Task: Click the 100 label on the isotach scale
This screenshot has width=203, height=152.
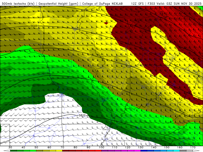Action: pos(101,147)
